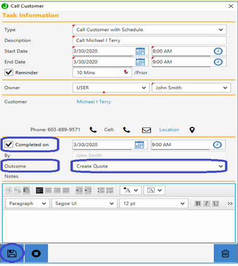
Task: Open the John Smith owner dropdown
Action: [x=191, y=88]
